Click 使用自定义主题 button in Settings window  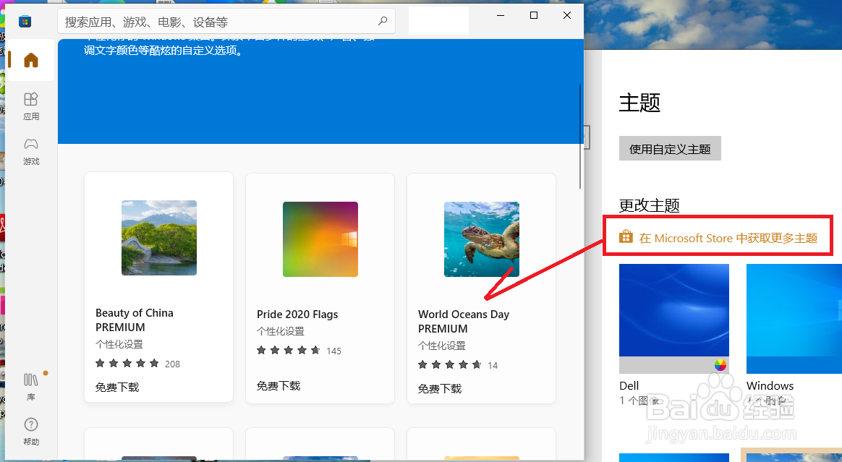(x=670, y=149)
